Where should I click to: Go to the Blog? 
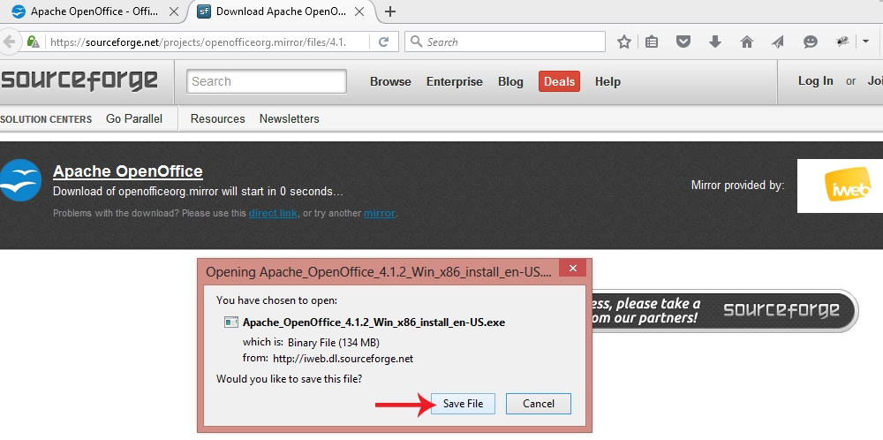[510, 81]
